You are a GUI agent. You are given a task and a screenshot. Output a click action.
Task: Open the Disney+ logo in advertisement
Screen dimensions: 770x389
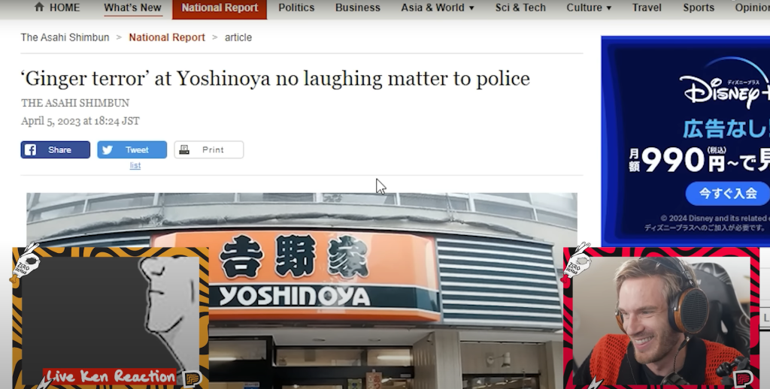[x=725, y=91]
